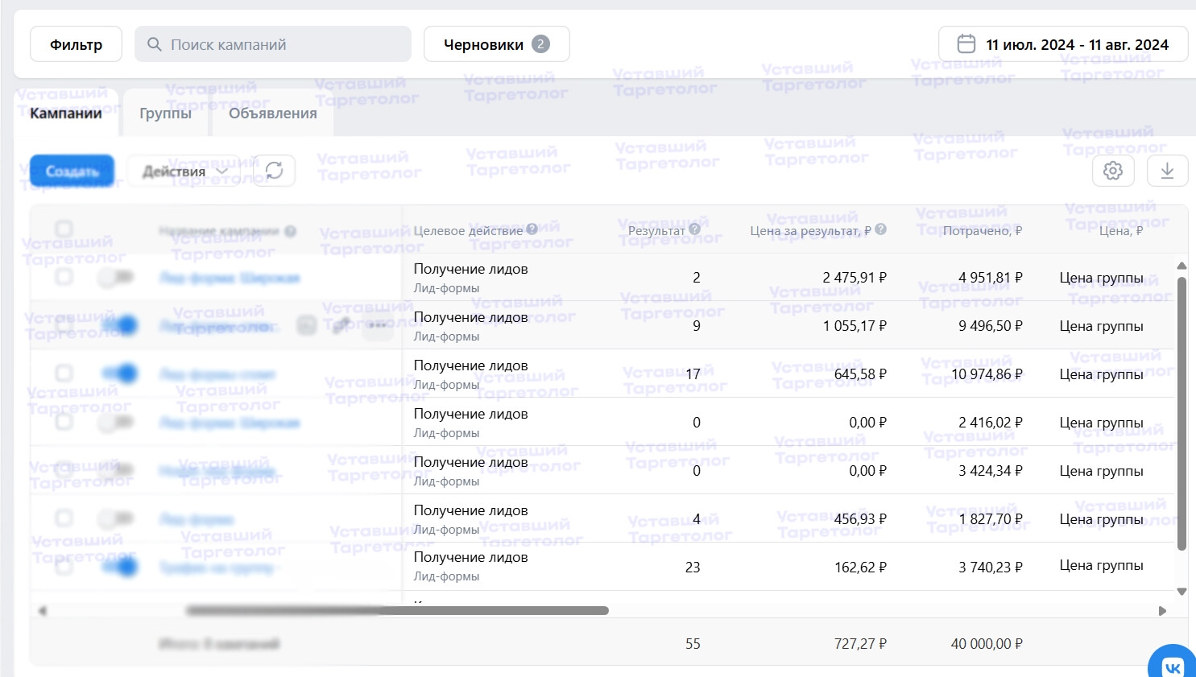The height and width of the screenshot is (677, 1196).
Task: Switch to the Группы tab
Action: pos(165,114)
